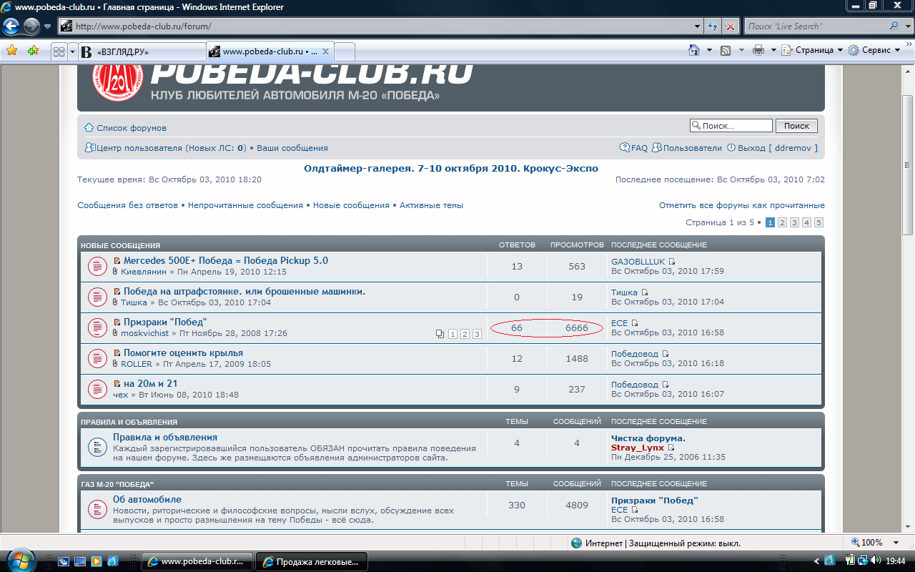Expand the address bar history dropdown
This screenshot has width=915, height=572.
698,26
